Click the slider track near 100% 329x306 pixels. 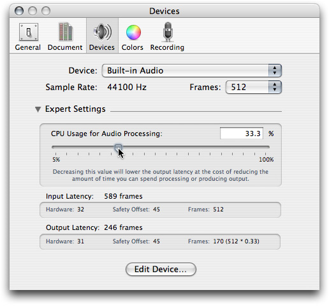click(x=265, y=147)
